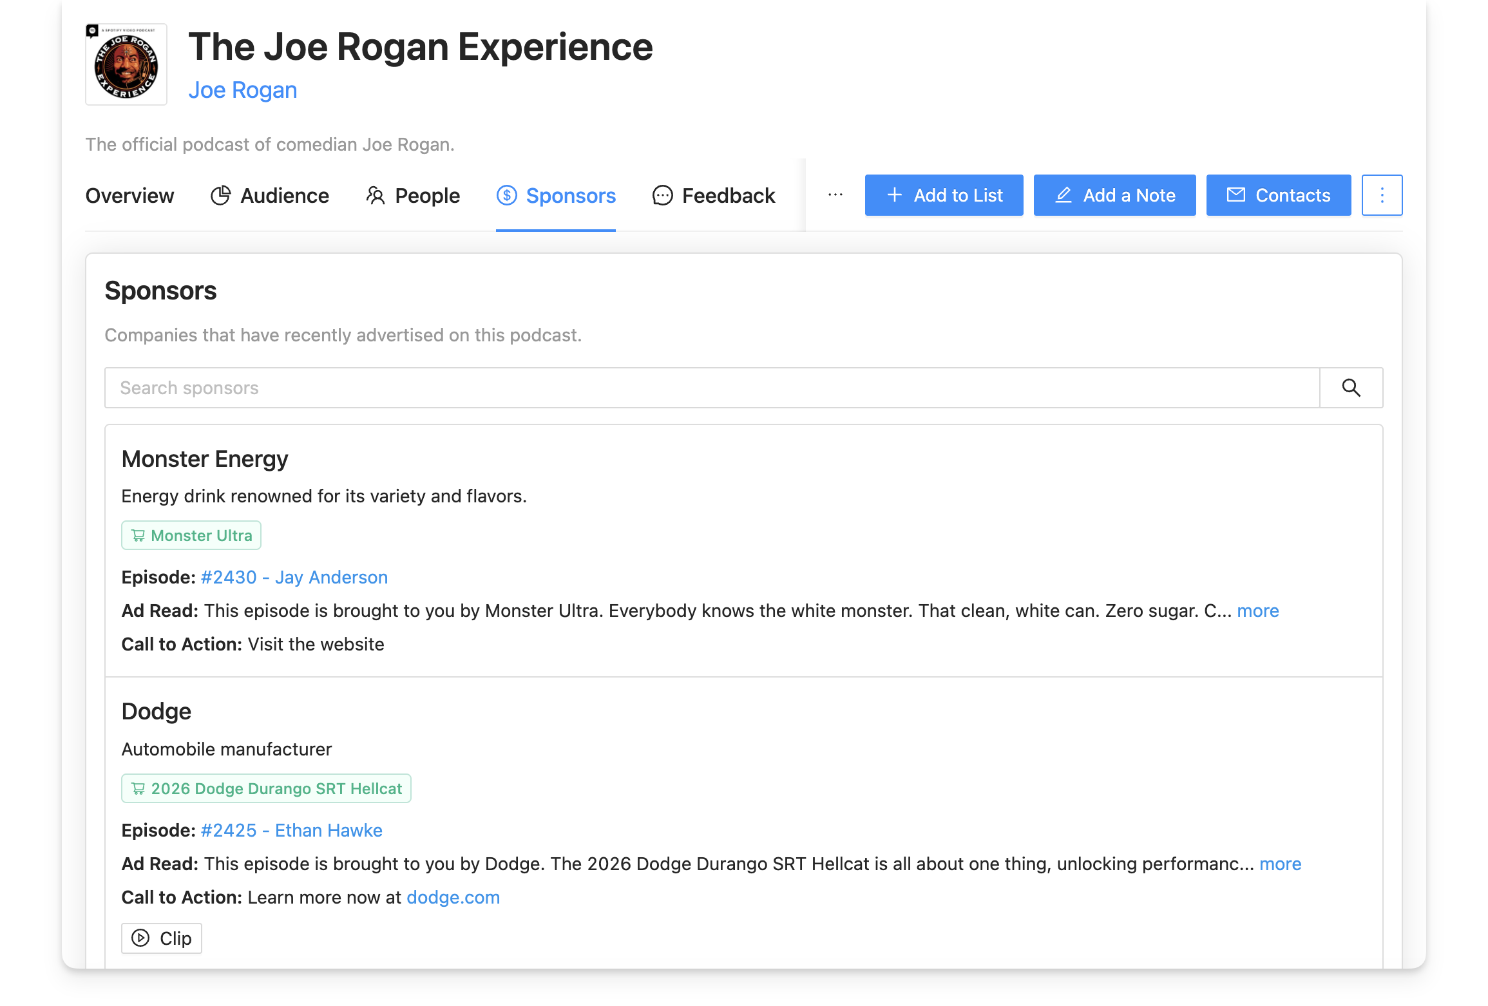Click the play icon in the Clip button
The image size is (1488, 1006).
140,938
